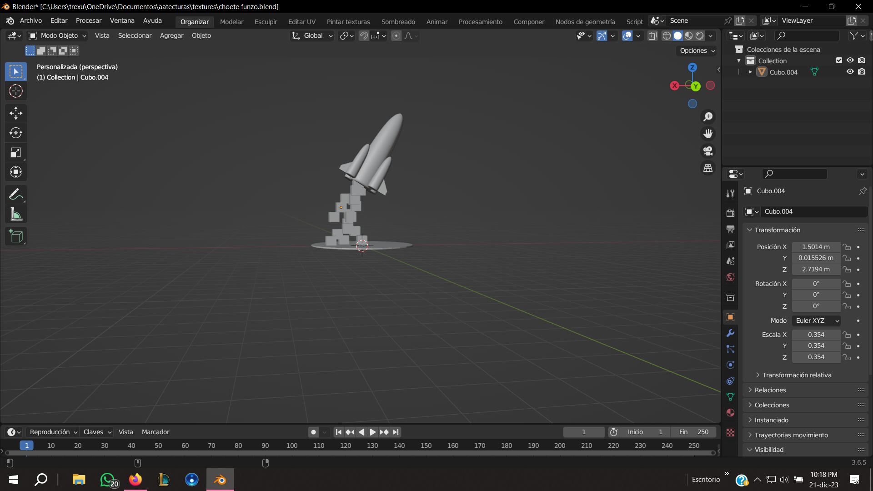Toggle snapping magnet in the header
The width and height of the screenshot is (873, 491).
point(364,36)
